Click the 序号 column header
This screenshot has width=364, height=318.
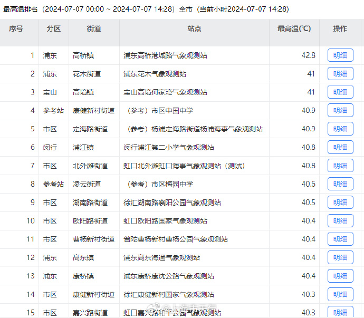(16, 28)
